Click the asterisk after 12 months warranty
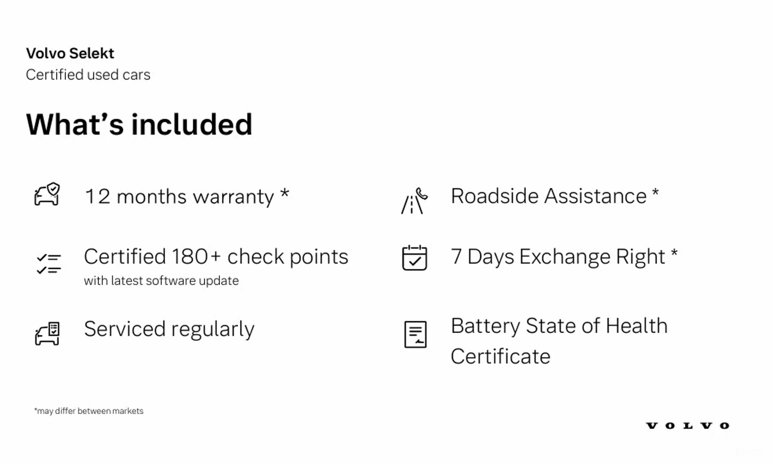This screenshot has width=773, height=464. coord(285,193)
